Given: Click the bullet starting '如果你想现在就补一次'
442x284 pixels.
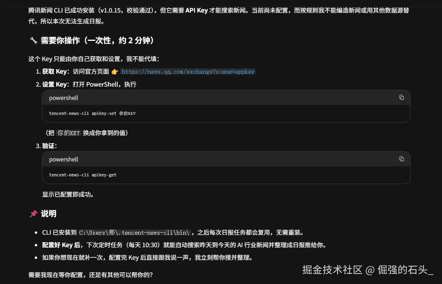Looking at the screenshot, I should click(147, 257).
